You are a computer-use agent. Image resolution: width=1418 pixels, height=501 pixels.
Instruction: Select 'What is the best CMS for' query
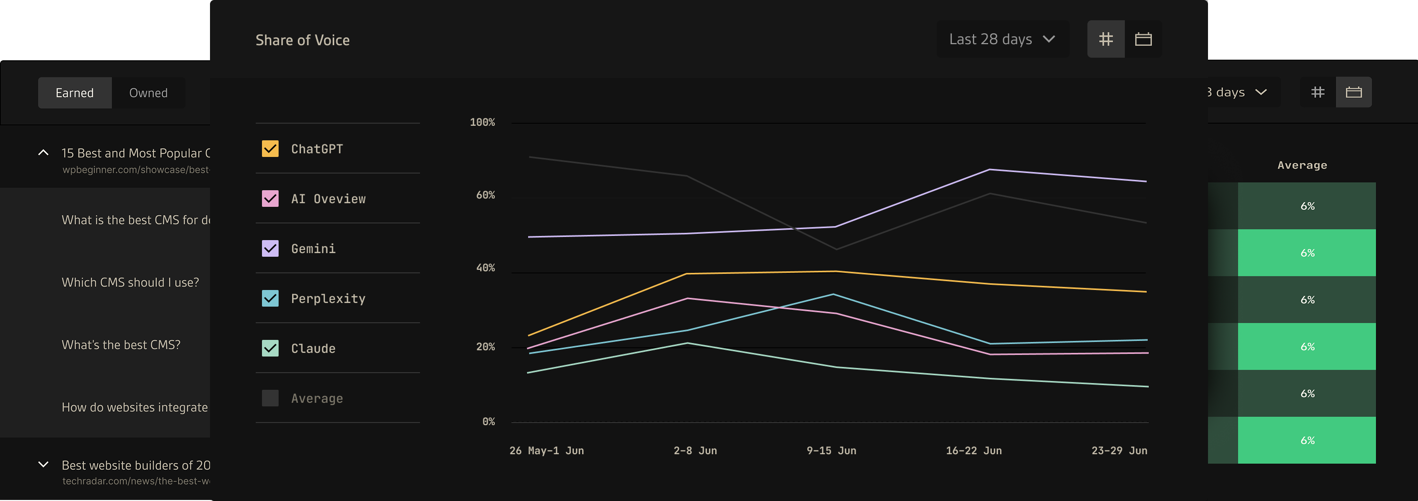click(x=136, y=220)
